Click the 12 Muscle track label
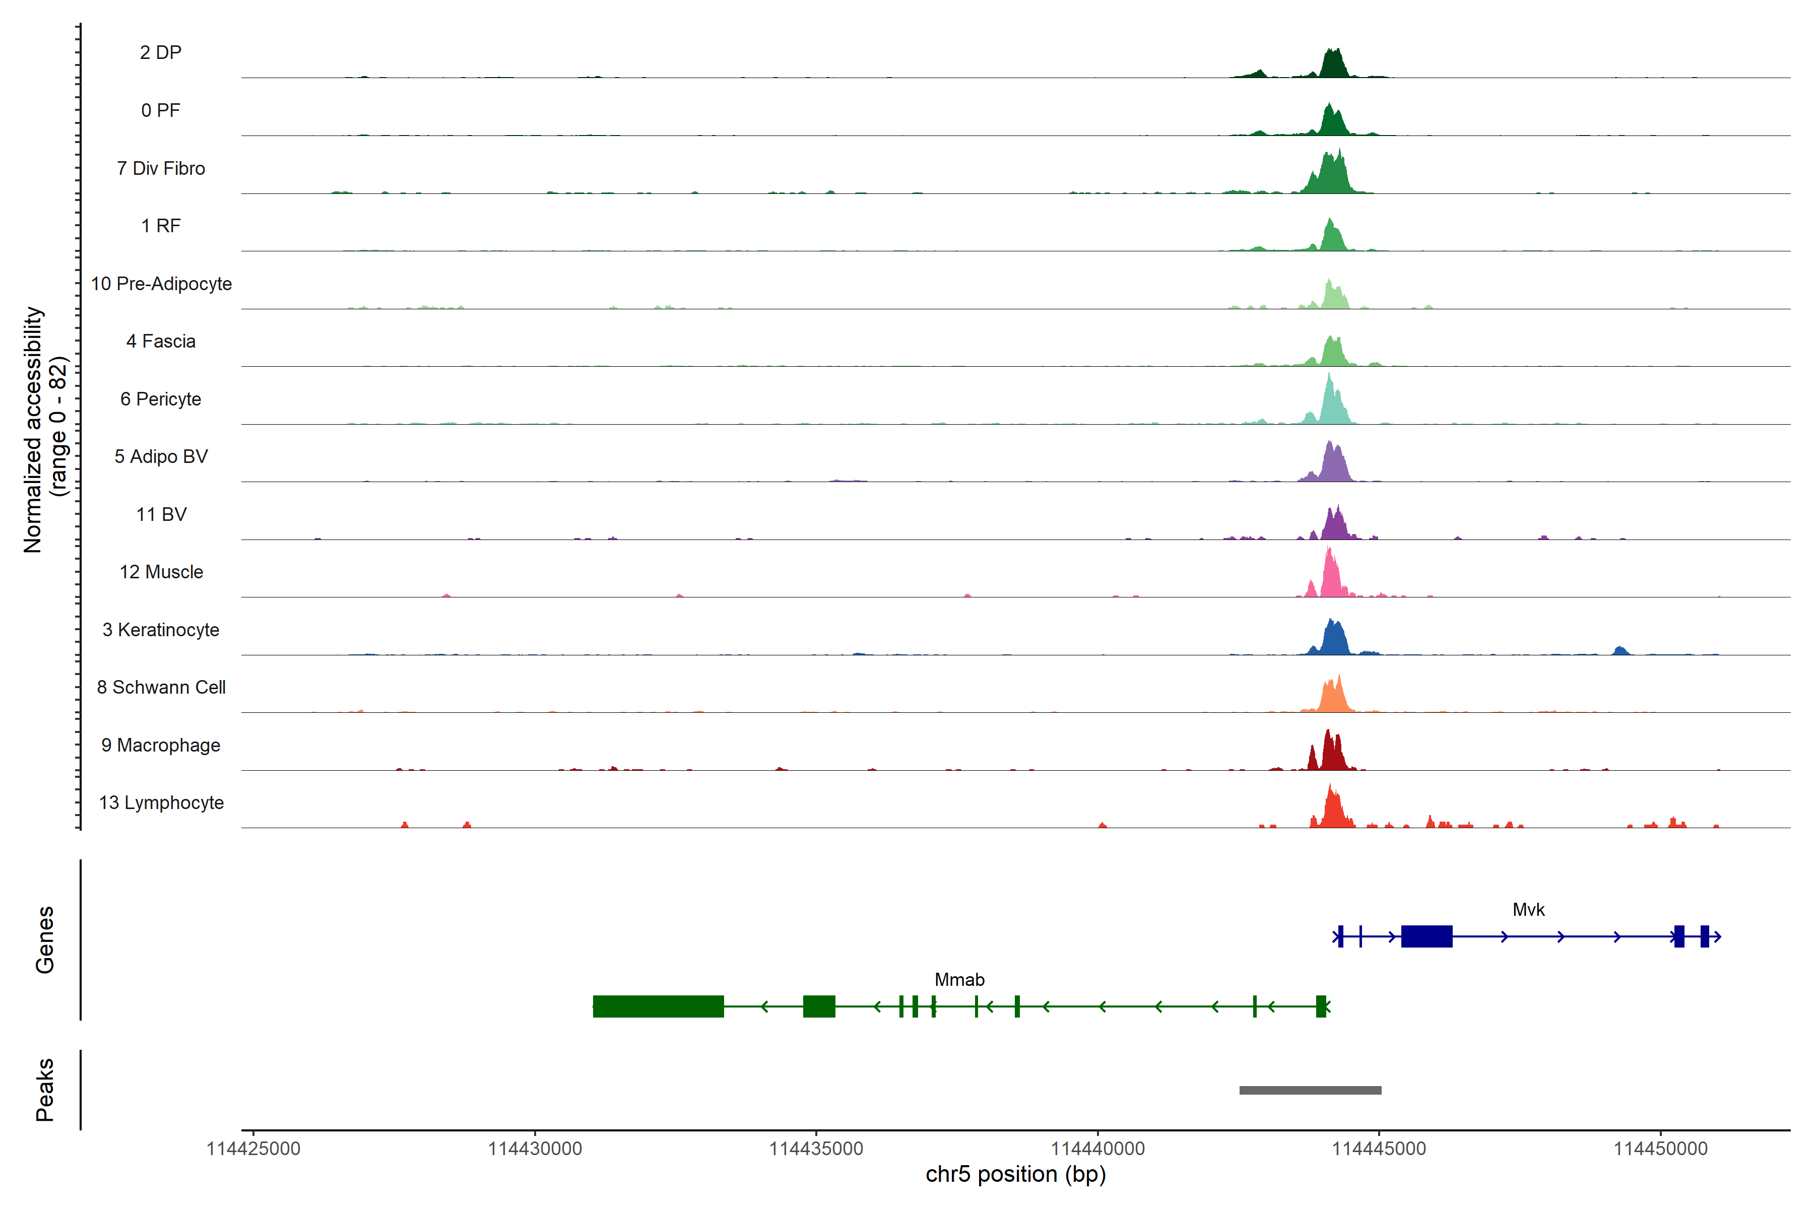This screenshot has width=1814, height=1209. (x=160, y=572)
